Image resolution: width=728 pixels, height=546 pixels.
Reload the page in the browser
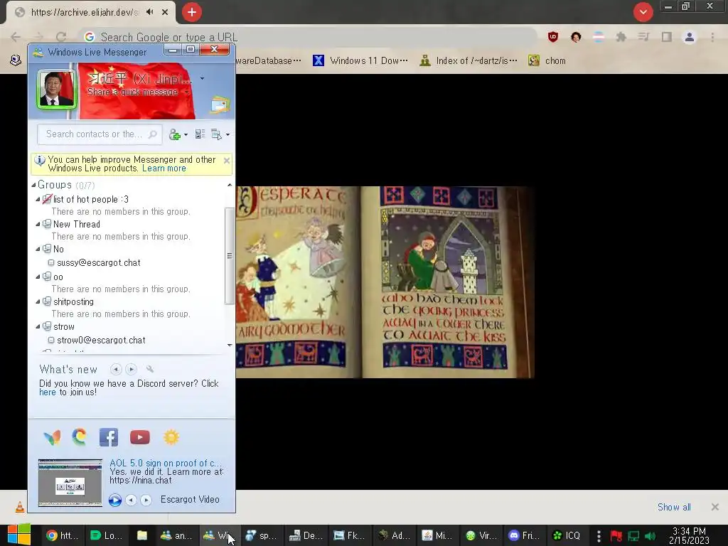(61, 37)
